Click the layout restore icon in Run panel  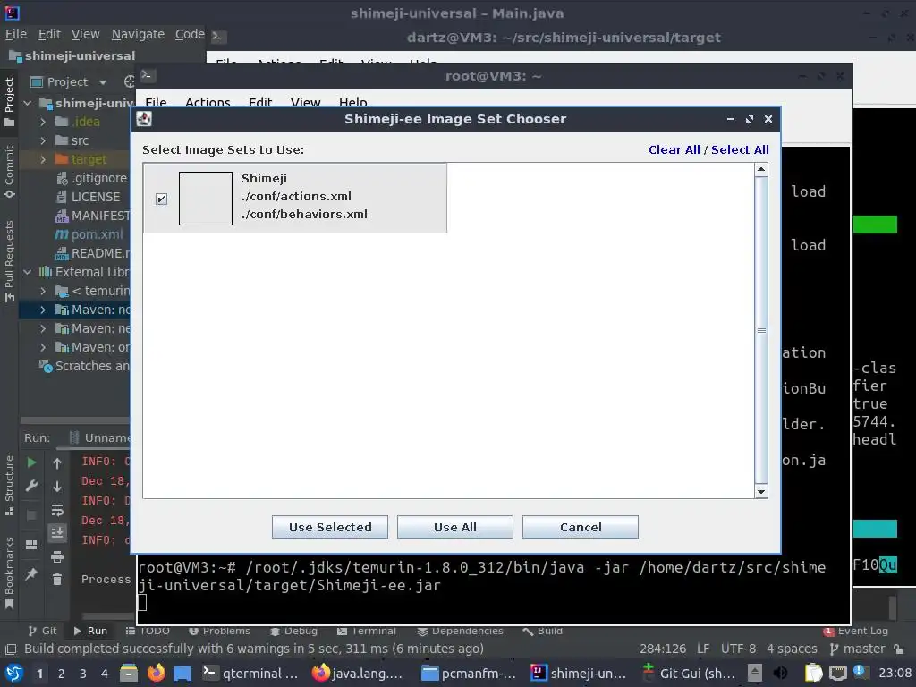coord(31,545)
